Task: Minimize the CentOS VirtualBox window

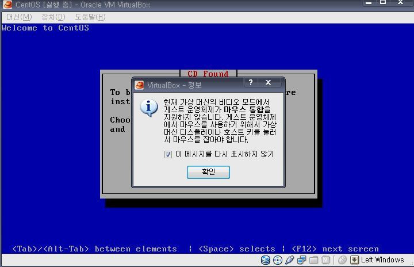Action: [369, 3]
